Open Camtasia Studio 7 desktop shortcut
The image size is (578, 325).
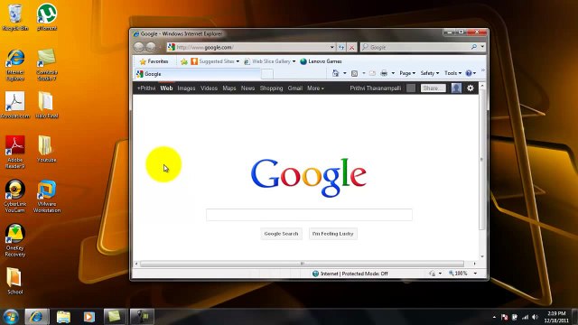coord(47,65)
